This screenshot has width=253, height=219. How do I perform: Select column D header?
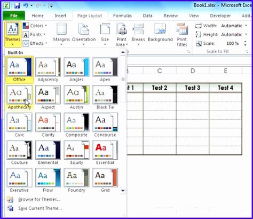[193, 71]
